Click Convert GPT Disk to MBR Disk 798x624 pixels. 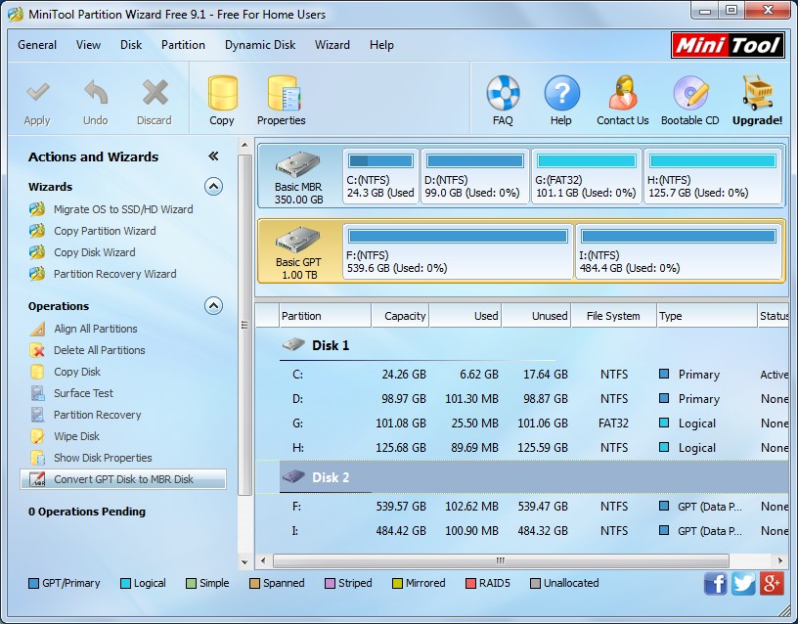[123, 479]
